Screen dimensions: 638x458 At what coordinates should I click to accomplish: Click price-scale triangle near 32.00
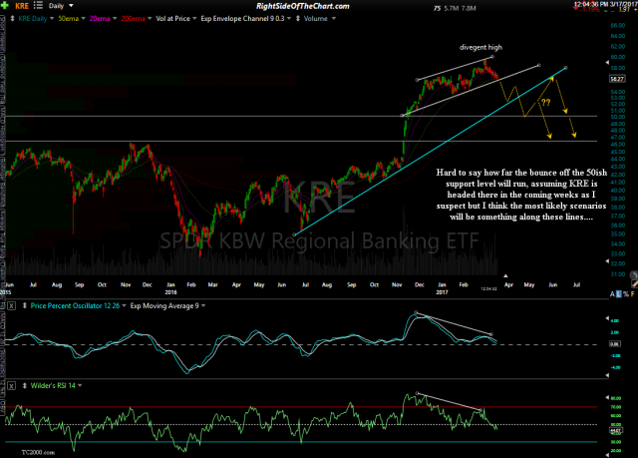coord(607,261)
